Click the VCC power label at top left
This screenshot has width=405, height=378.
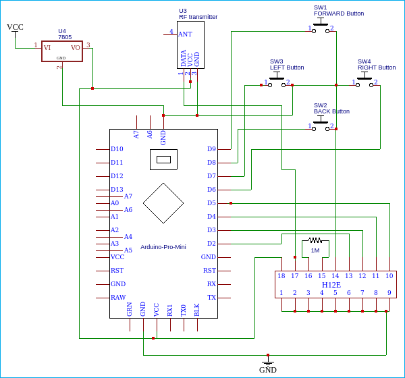15,27
